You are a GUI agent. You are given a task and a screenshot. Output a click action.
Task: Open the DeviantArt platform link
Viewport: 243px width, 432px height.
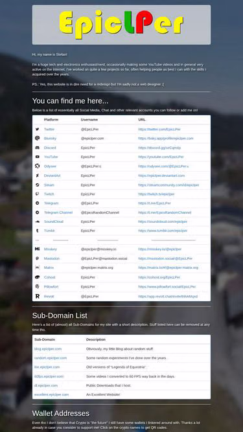[52, 176]
